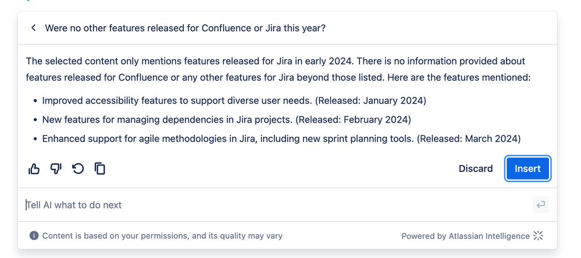
Task: Select the agile methodologies sprint planning bullet
Action: tap(281, 139)
